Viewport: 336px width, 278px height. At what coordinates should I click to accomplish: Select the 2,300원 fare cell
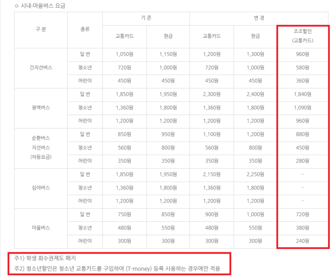point(212,94)
